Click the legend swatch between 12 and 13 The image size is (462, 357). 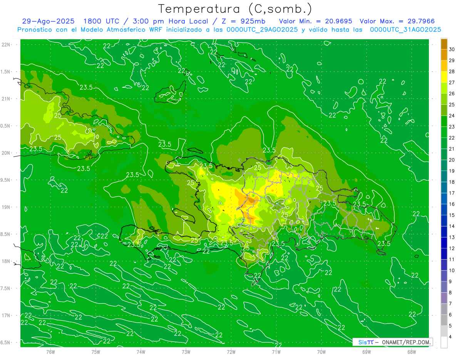click(x=444, y=243)
